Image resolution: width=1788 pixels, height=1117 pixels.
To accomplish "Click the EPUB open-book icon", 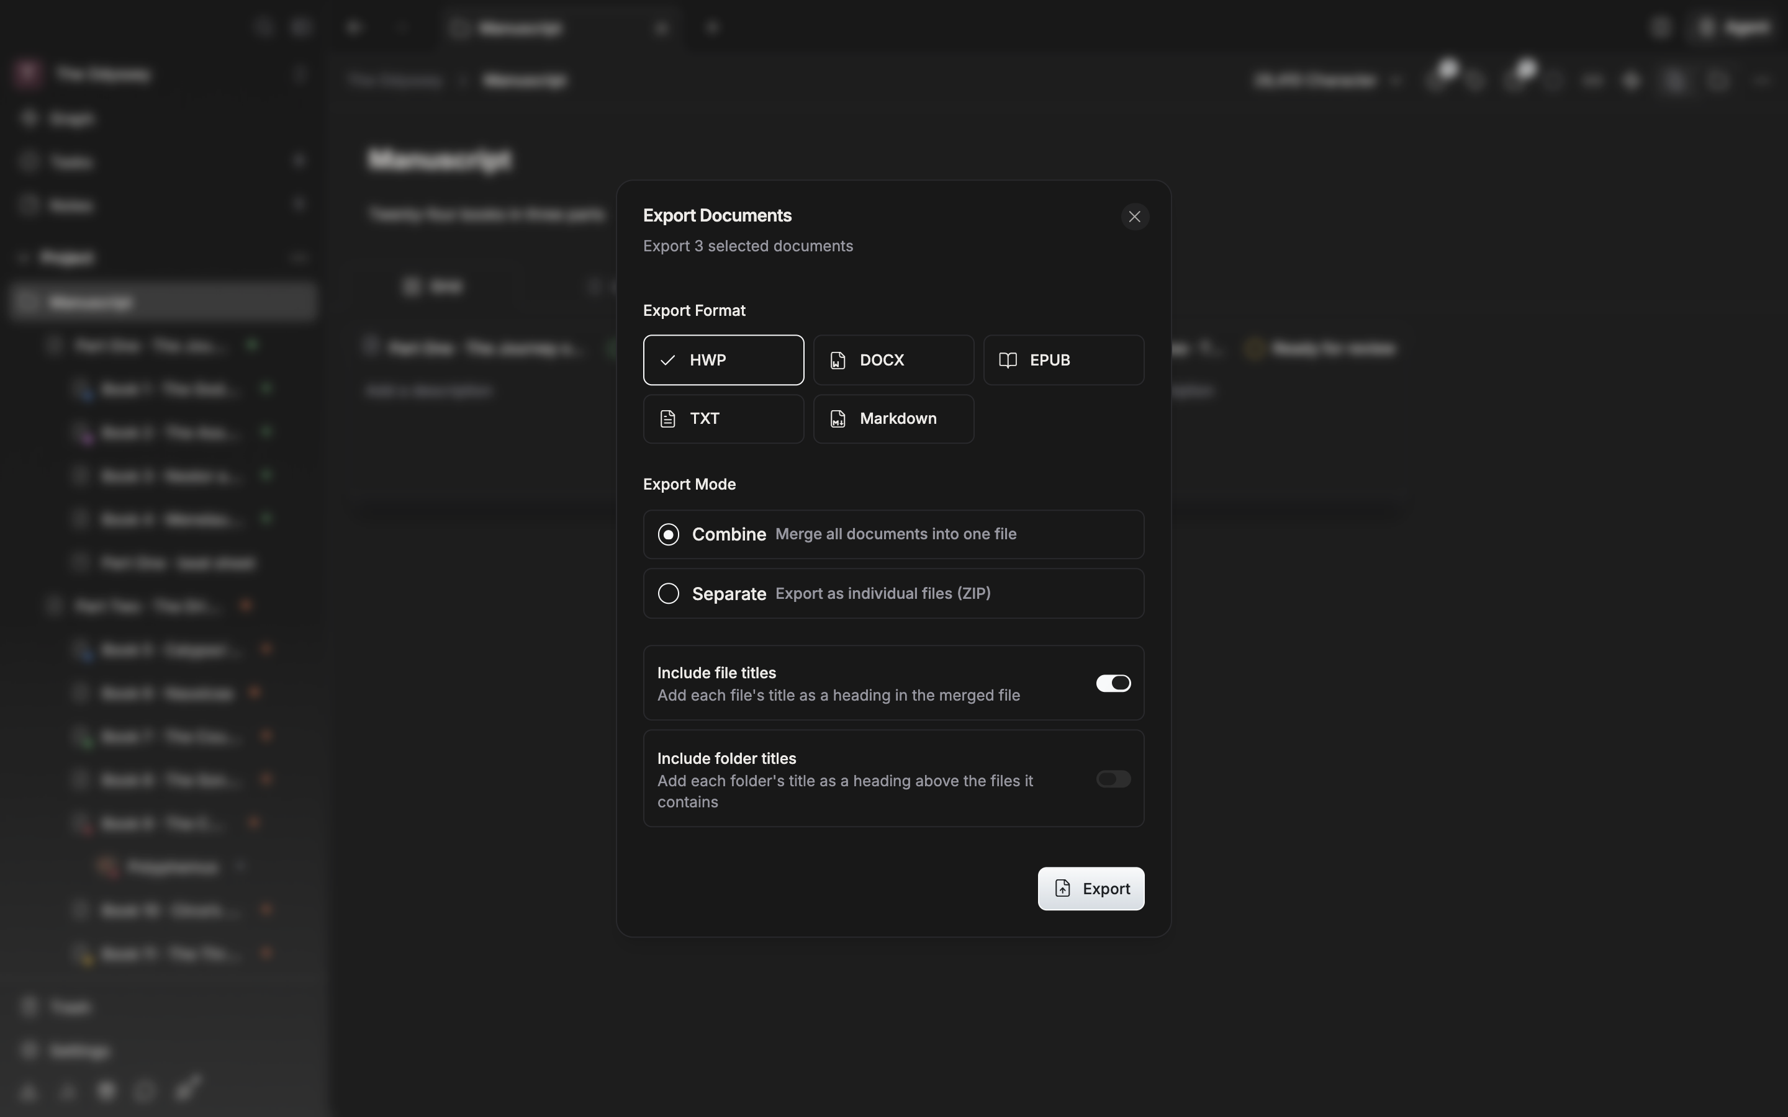I will (x=1008, y=361).
